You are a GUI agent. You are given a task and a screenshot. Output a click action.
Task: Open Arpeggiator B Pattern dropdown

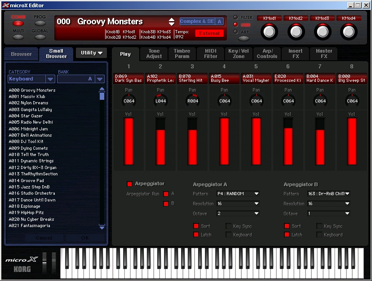tap(328, 194)
